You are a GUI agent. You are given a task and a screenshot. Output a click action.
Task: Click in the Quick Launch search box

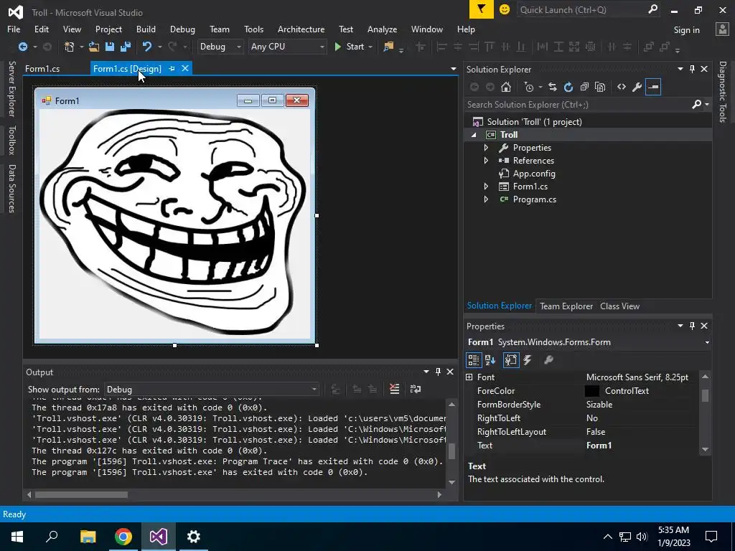[x=581, y=10]
